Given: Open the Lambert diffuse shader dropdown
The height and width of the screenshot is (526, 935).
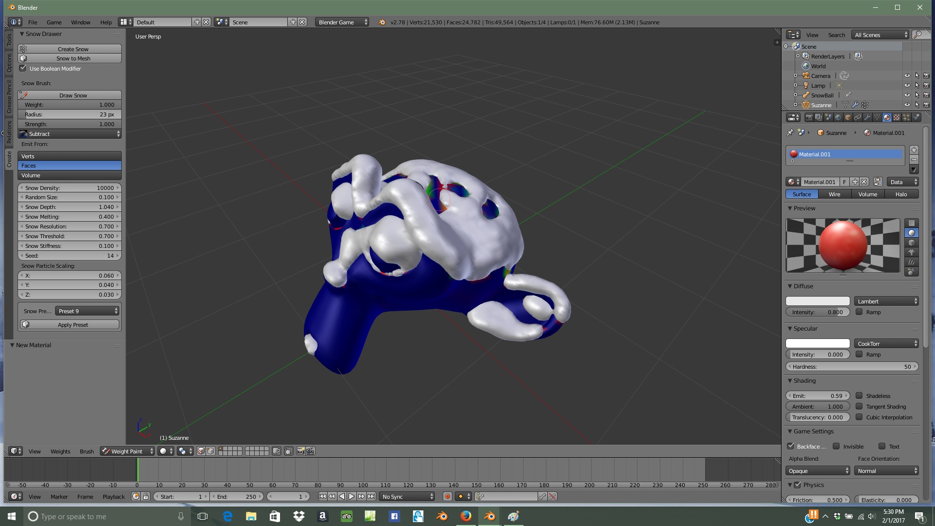Looking at the screenshot, I should (x=886, y=301).
